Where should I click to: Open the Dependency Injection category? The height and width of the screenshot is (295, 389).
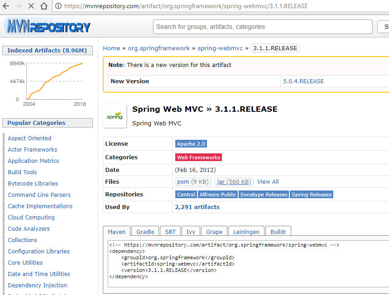[38, 285]
